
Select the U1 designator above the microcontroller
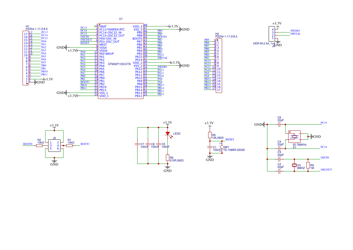121,19
